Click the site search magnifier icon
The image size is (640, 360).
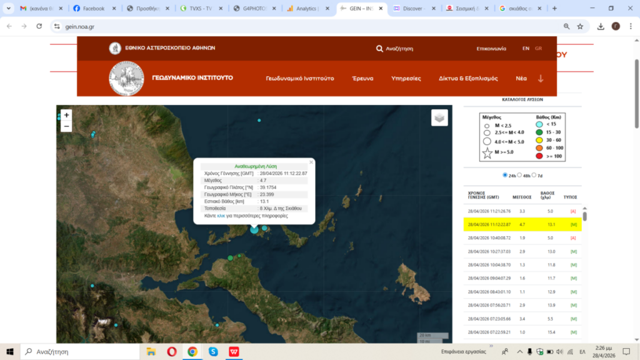(x=379, y=49)
